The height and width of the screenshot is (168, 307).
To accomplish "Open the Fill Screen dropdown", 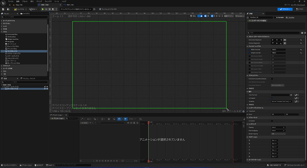I will pyautogui.click(x=239, y=16).
